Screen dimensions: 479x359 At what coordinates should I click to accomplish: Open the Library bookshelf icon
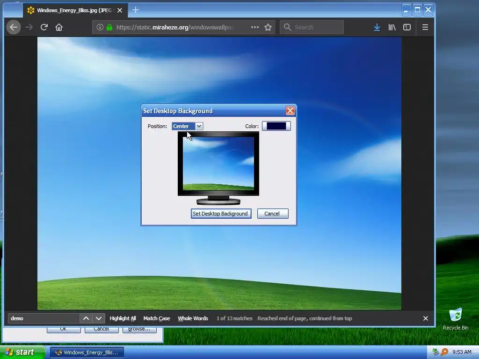tap(392, 27)
